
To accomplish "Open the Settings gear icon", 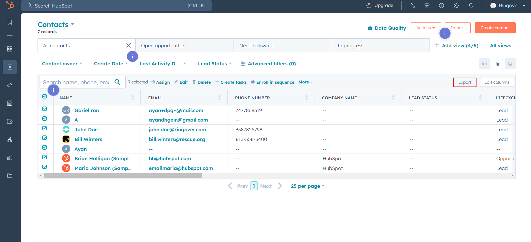I will 456,6.
